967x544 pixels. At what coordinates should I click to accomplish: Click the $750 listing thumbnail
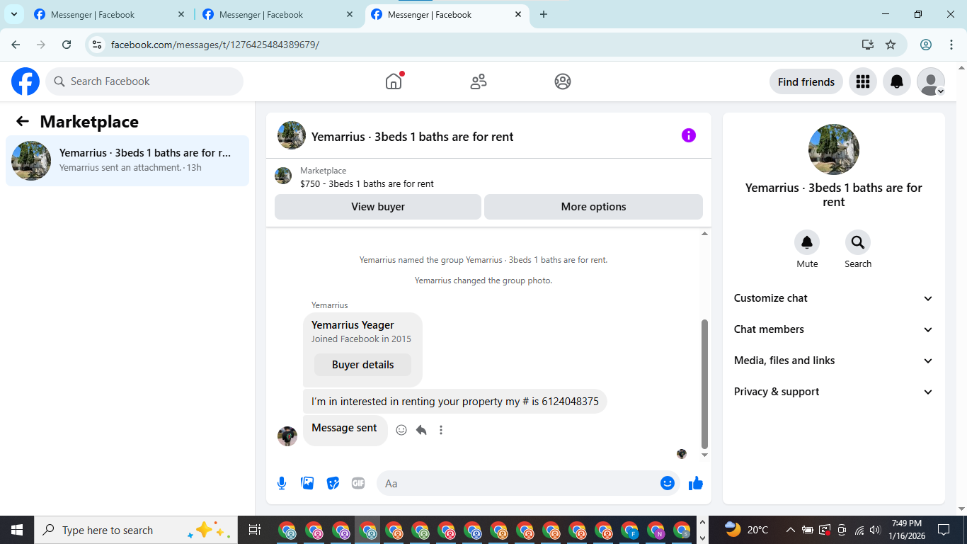(283, 176)
